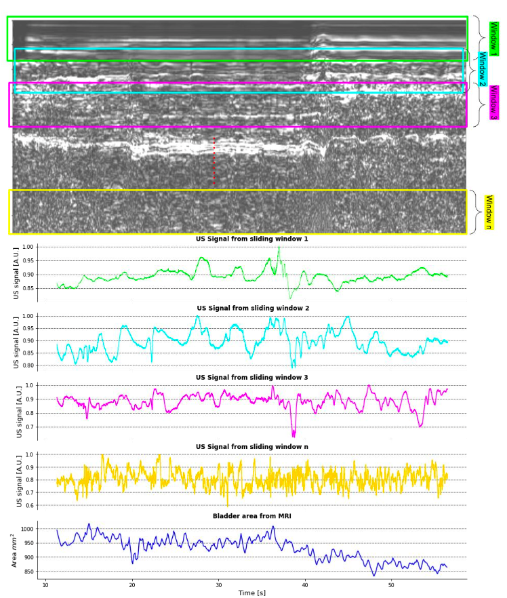This screenshot has width=507, height=598.
Task: Click the tallest peak of the green window 1 signal
Action: click(x=279, y=248)
